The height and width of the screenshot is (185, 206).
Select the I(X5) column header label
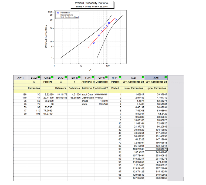pos(133,78)
